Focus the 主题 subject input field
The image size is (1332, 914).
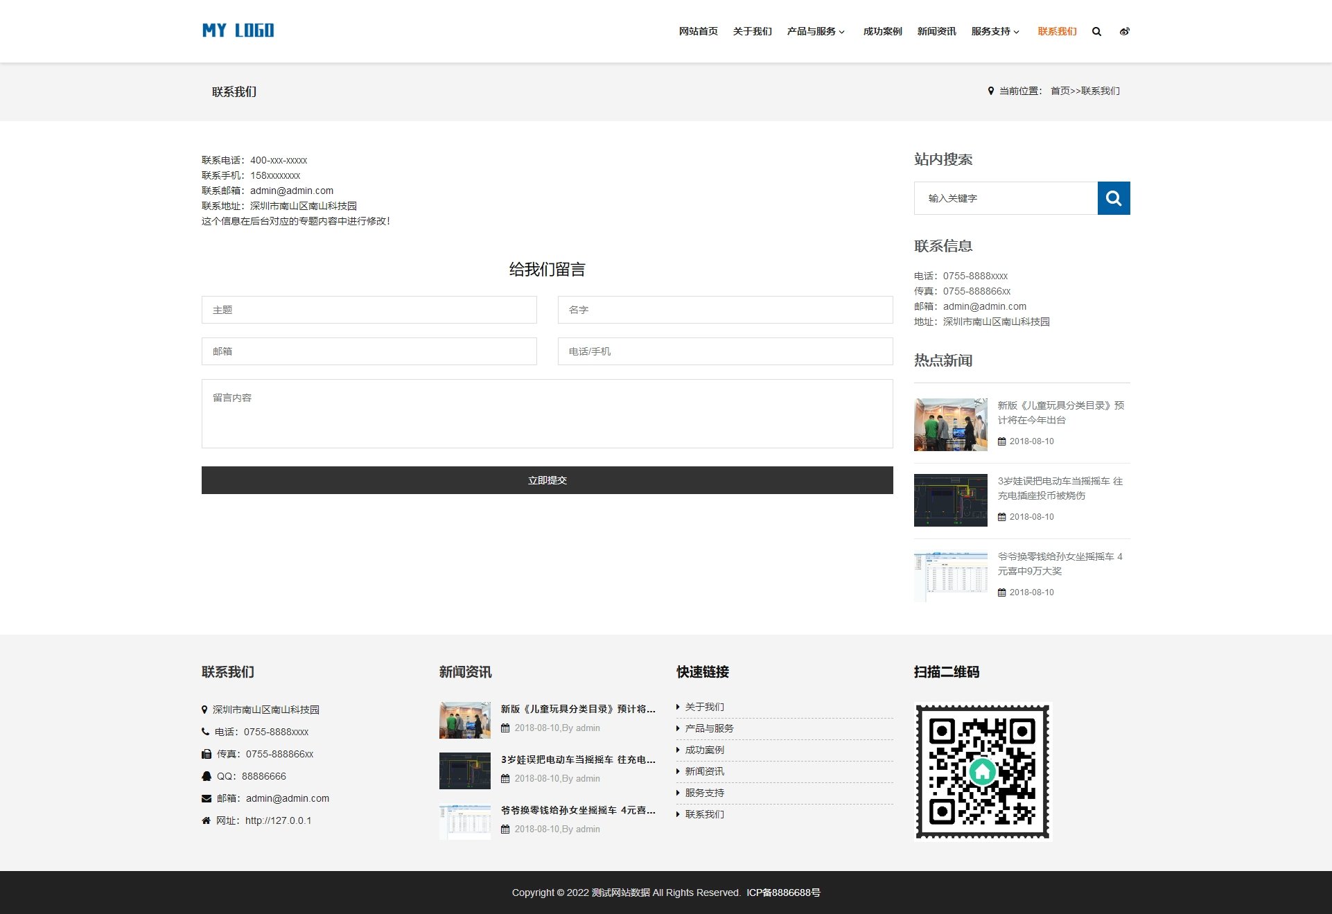pos(369,310)
